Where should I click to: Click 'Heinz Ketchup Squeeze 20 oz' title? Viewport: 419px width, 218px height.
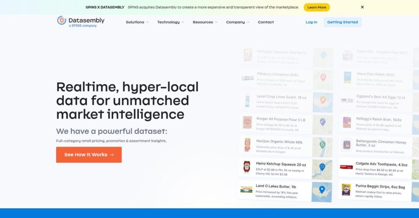pos(281,164)
